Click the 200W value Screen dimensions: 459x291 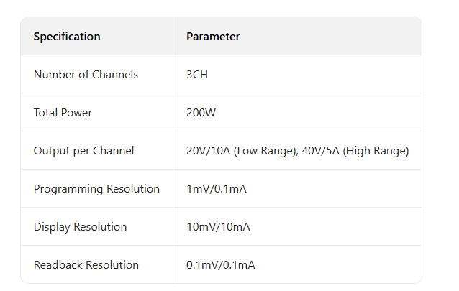point(201,113)
